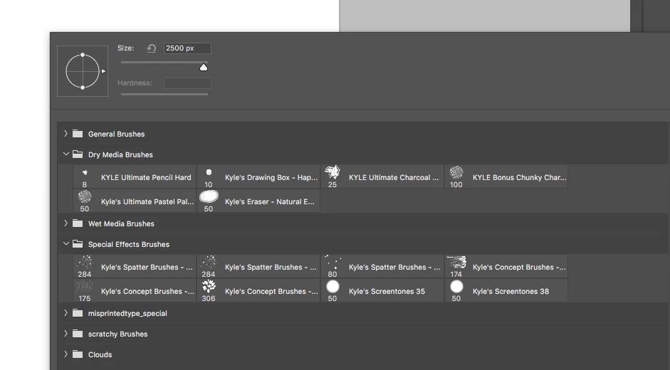670x370 pixels.
Task: Click the misprintedtype_special folder icon
Action: tap(78, 313)
